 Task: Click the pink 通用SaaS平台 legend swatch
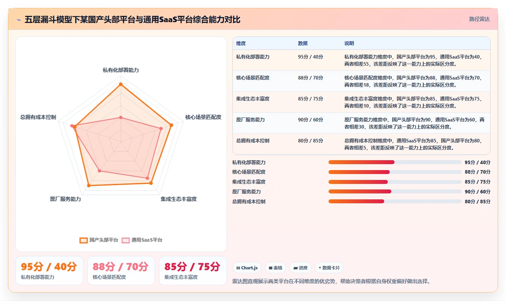coord(126,240)
